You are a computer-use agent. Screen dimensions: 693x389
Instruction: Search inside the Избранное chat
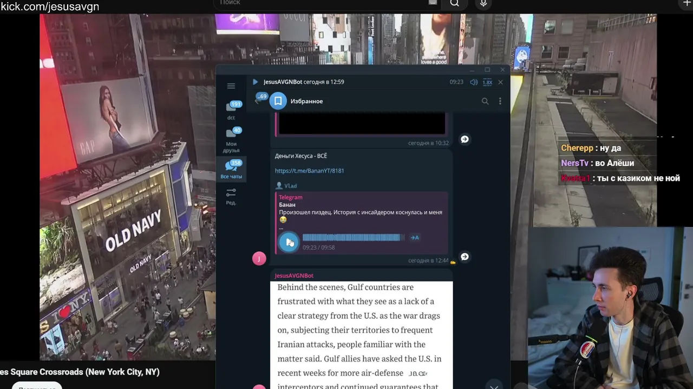point(485,101)
